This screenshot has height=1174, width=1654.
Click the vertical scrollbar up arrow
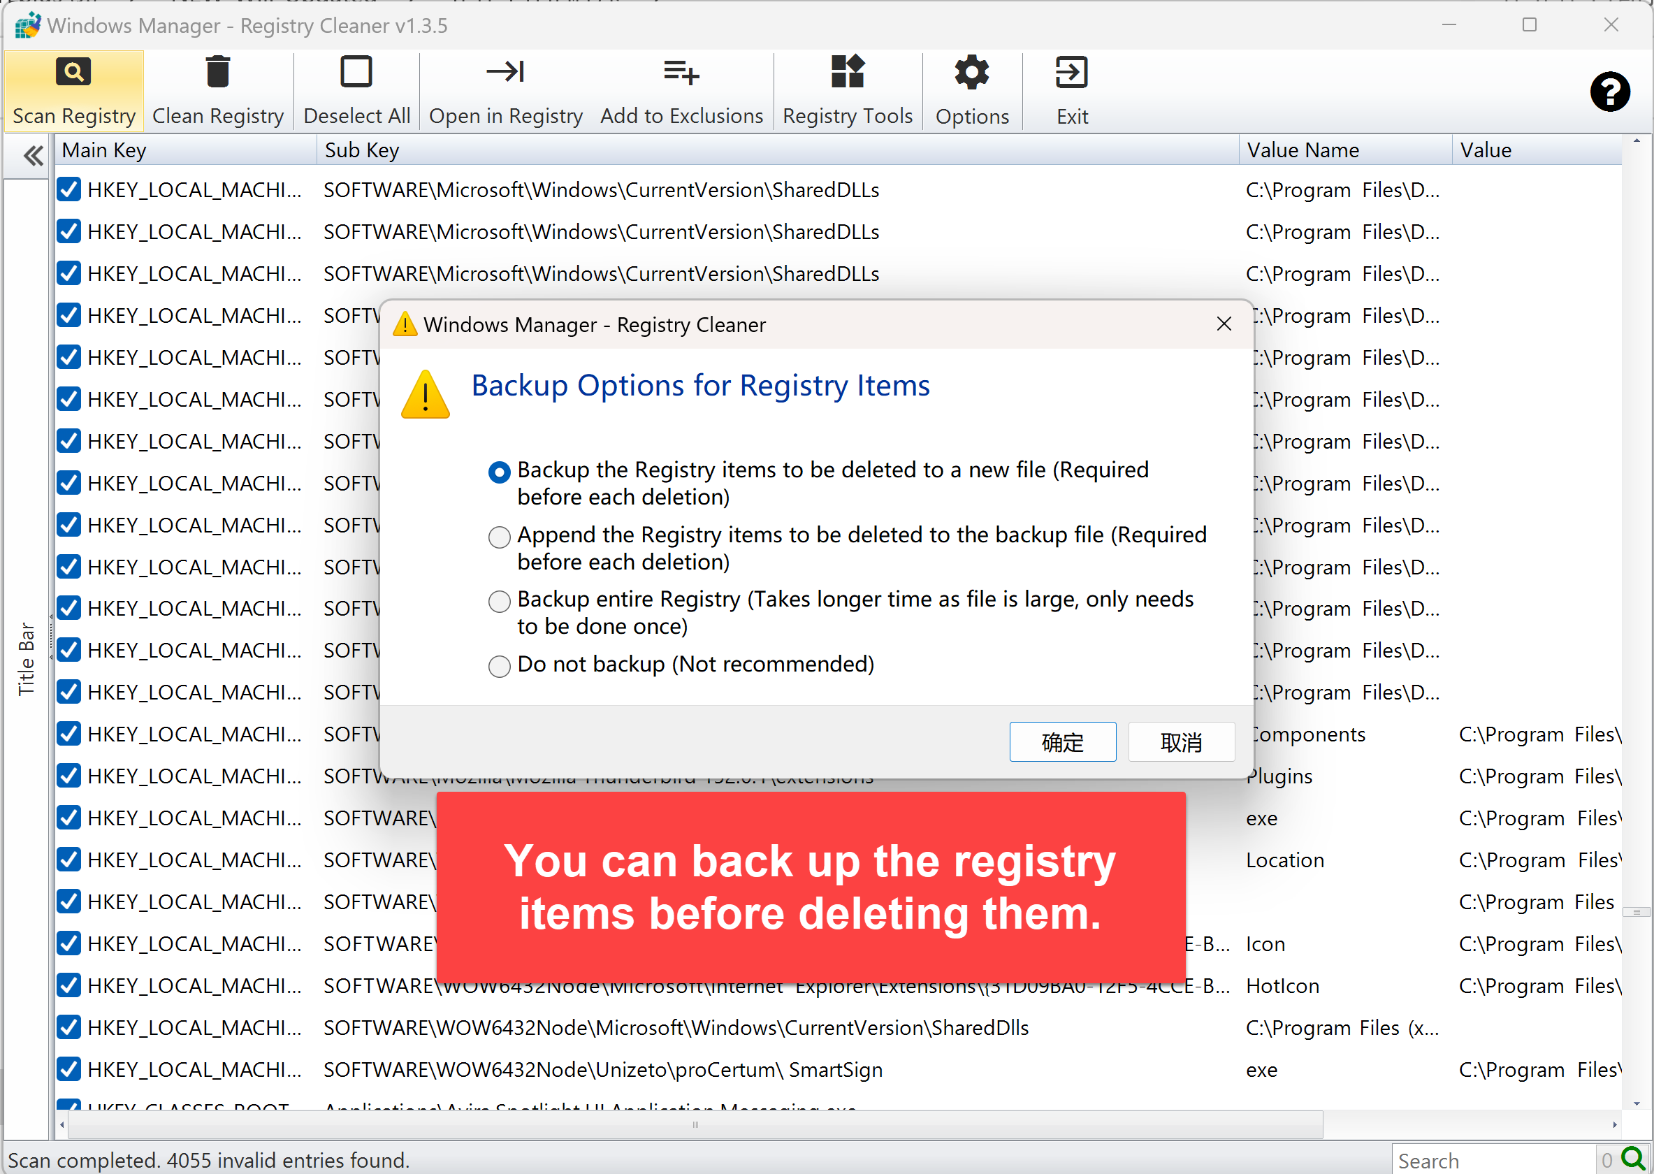point(1637,142)
